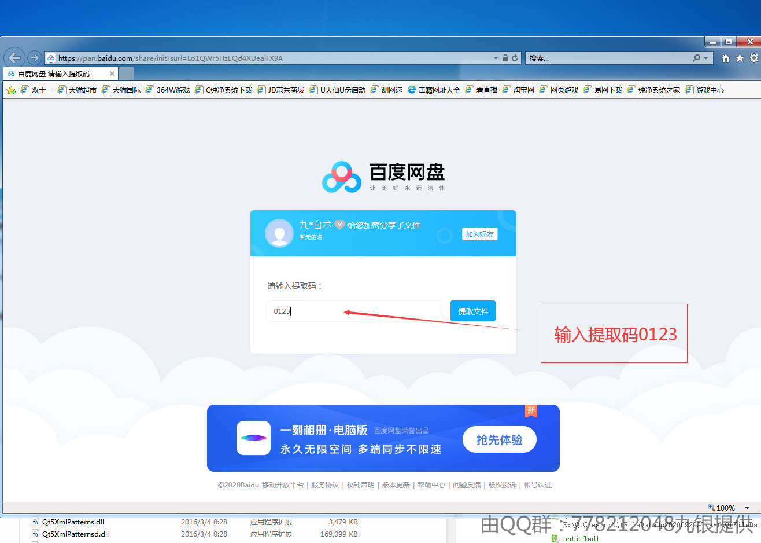Open the C纯净系统下载 bookmark
Screen dimensions: 761x543
point(223,90)
